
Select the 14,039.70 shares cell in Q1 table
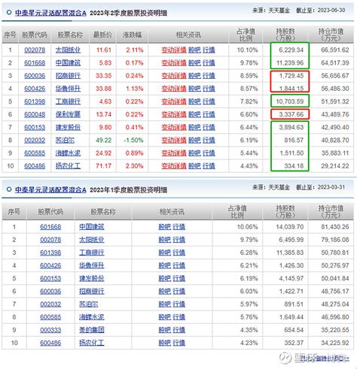point(290,227)
